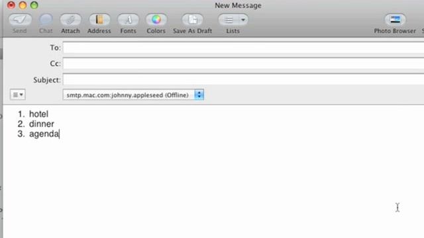The width and height of the screenshot is (424, 238).
Task: Click the "dinner" list item
Action: click(x=42, y=124)
